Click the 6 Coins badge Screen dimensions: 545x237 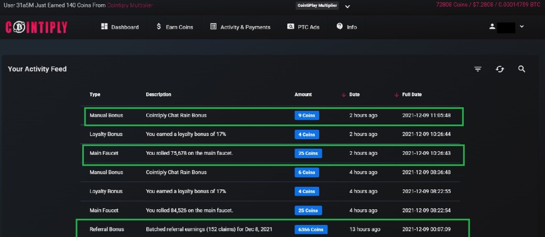coord(307,173)
